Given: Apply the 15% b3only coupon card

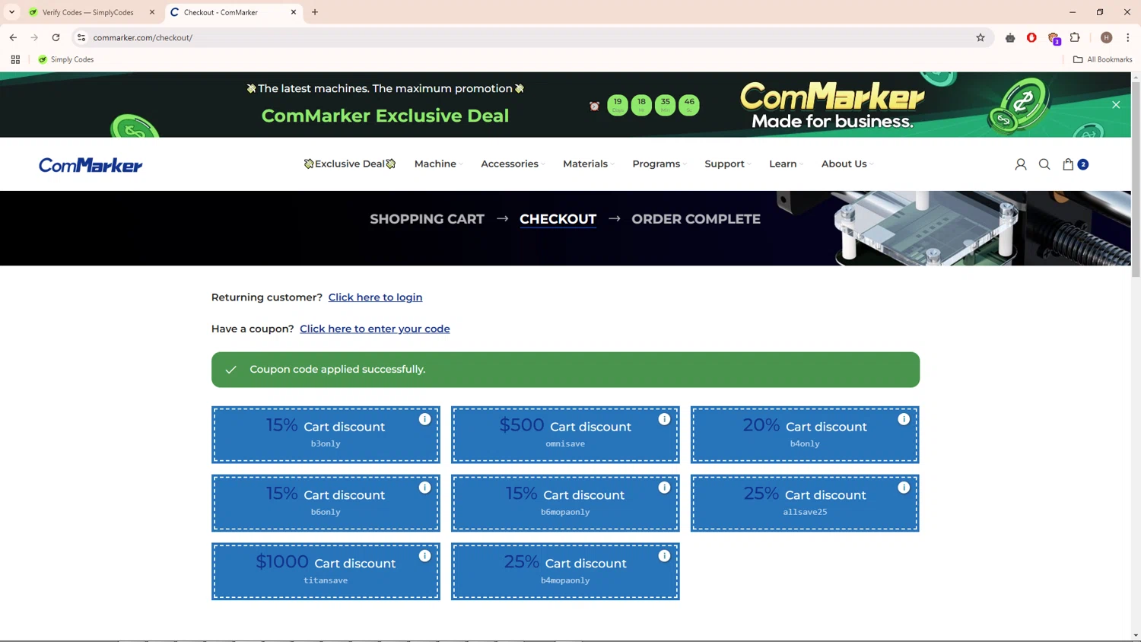Looking at the screenshot, I should [x=326, y=434].
